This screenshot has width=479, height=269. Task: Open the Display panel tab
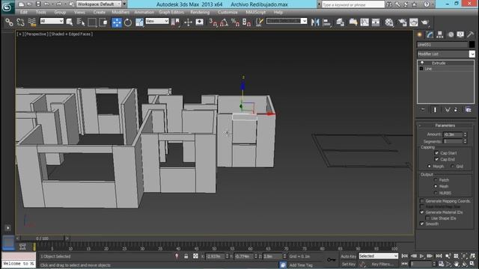pos(460,34)
